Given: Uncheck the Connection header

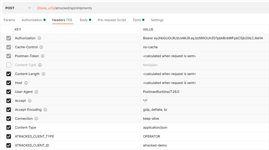Looking at the screenshot, I should 9,119.
